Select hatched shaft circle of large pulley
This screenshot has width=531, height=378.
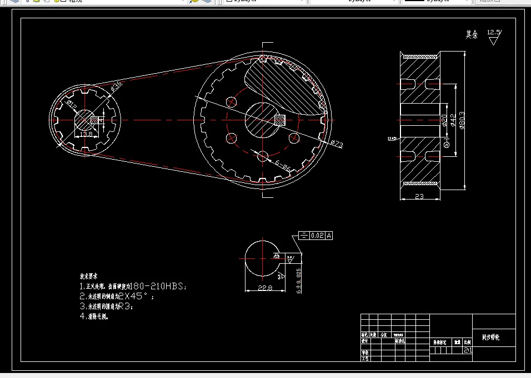[x=263, y=120]
